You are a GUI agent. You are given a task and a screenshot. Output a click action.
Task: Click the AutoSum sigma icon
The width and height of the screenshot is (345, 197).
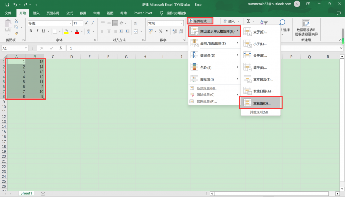[248, 21]
